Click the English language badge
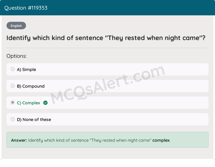The image size is (215, 167). tap(16, 26)
